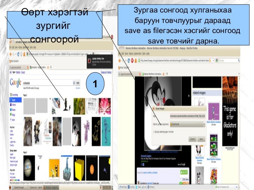Viewport: 254px width, 190px height.
Task: Expand the More filter in the Google sidebar
Action: click(x=13, y=120)
